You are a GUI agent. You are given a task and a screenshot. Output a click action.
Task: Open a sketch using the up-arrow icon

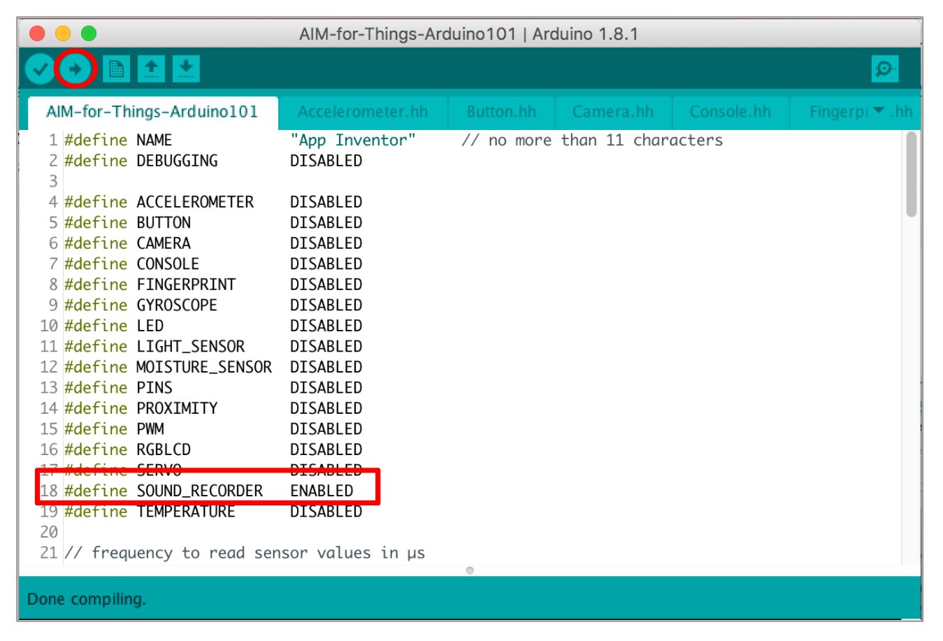[151, 69]
